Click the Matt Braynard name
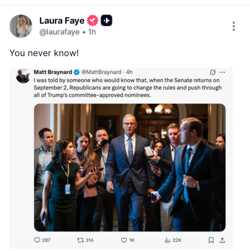 click(x=53, y=72)
